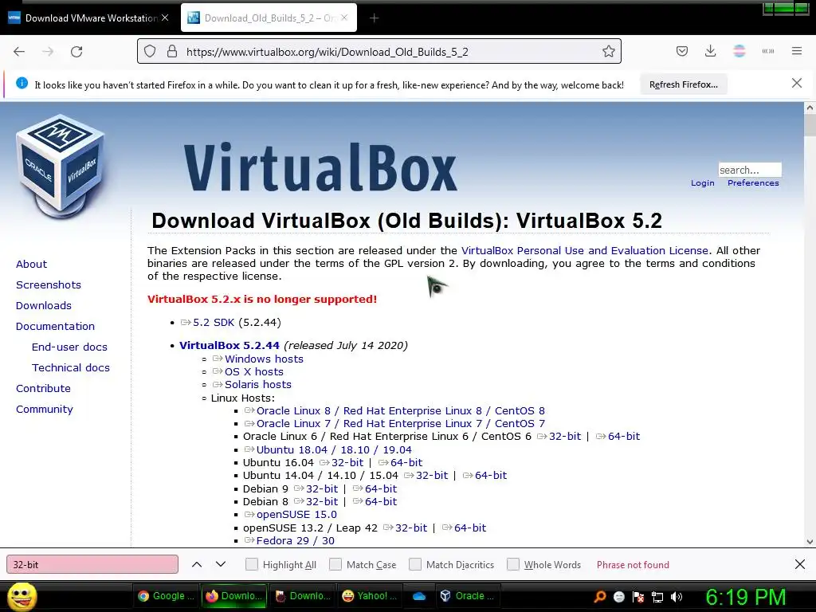Viewport: 816px width, 612px height.
Task: Toggle the Match Diacritics checkbox
Action: (414, 565)
